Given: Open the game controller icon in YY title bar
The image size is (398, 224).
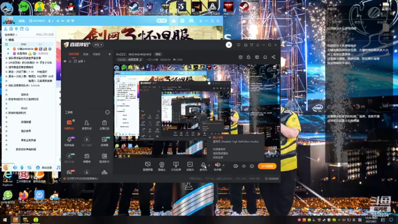Looking at the screenshot, I should pyautogui.click(x=191, y=21).
